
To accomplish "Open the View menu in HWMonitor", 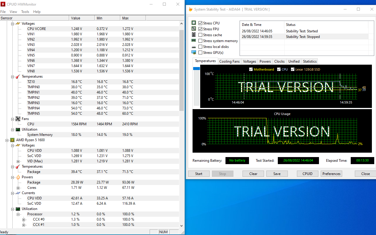I will click(x=14, y=12).
